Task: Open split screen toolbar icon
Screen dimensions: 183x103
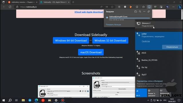Action: pyautogui.click(x=161, y=7)
